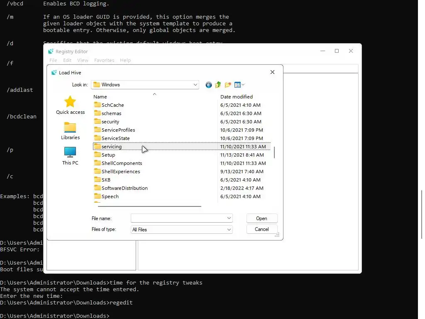425x319 pixels.
Task: Maximize the Registry Editor window
Action: (x=337, y=51)
